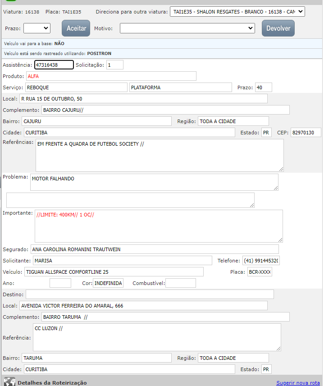
Task: Click the Assistência number field
Action: [x=54, y=65]
